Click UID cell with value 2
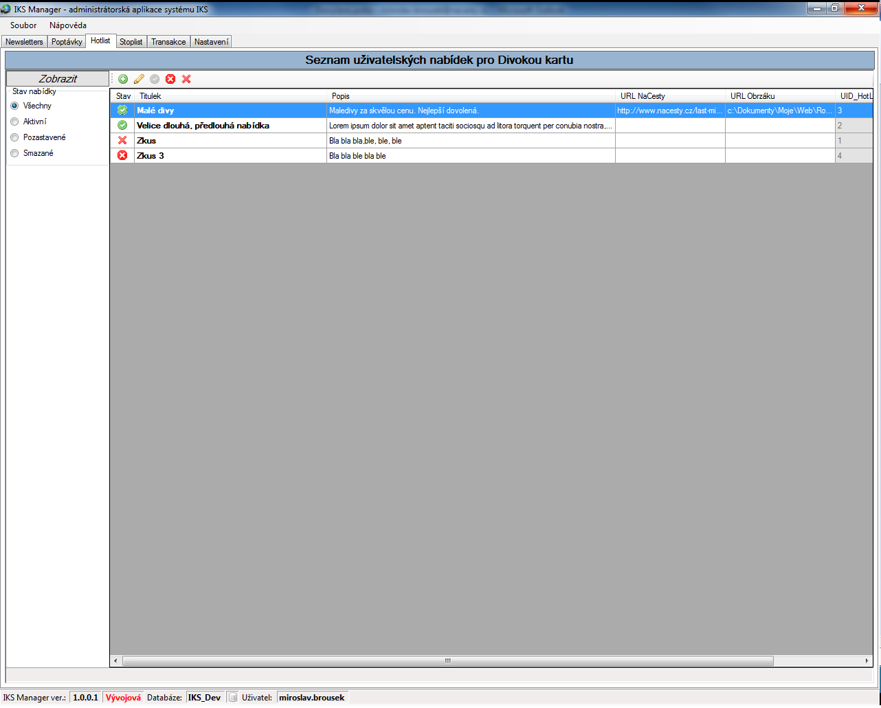881x708 pixels. pos(854,125)
